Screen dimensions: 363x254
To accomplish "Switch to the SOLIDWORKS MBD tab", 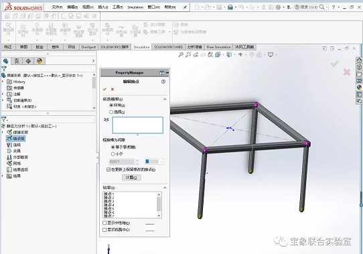I will [x=168, y=47].
